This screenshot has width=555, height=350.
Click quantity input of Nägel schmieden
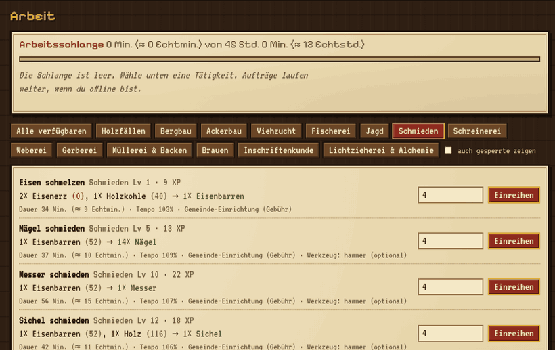450,241
